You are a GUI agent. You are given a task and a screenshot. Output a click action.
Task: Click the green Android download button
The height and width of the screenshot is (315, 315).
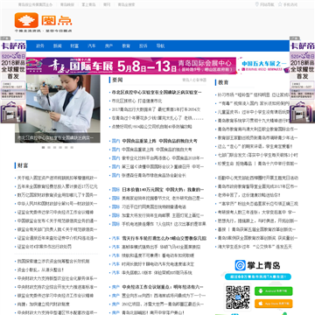click(274, 291)
